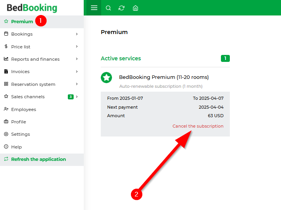Screen dimensions: 281x210
Task: Click Refresh the application
Action: pyautogui.click(x=42, y=159)
